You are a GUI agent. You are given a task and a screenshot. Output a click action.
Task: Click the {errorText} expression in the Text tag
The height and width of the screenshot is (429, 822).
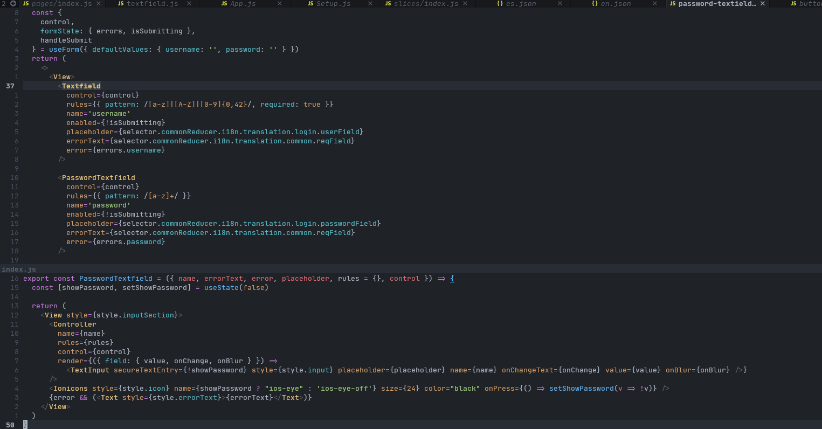point(250,397)
